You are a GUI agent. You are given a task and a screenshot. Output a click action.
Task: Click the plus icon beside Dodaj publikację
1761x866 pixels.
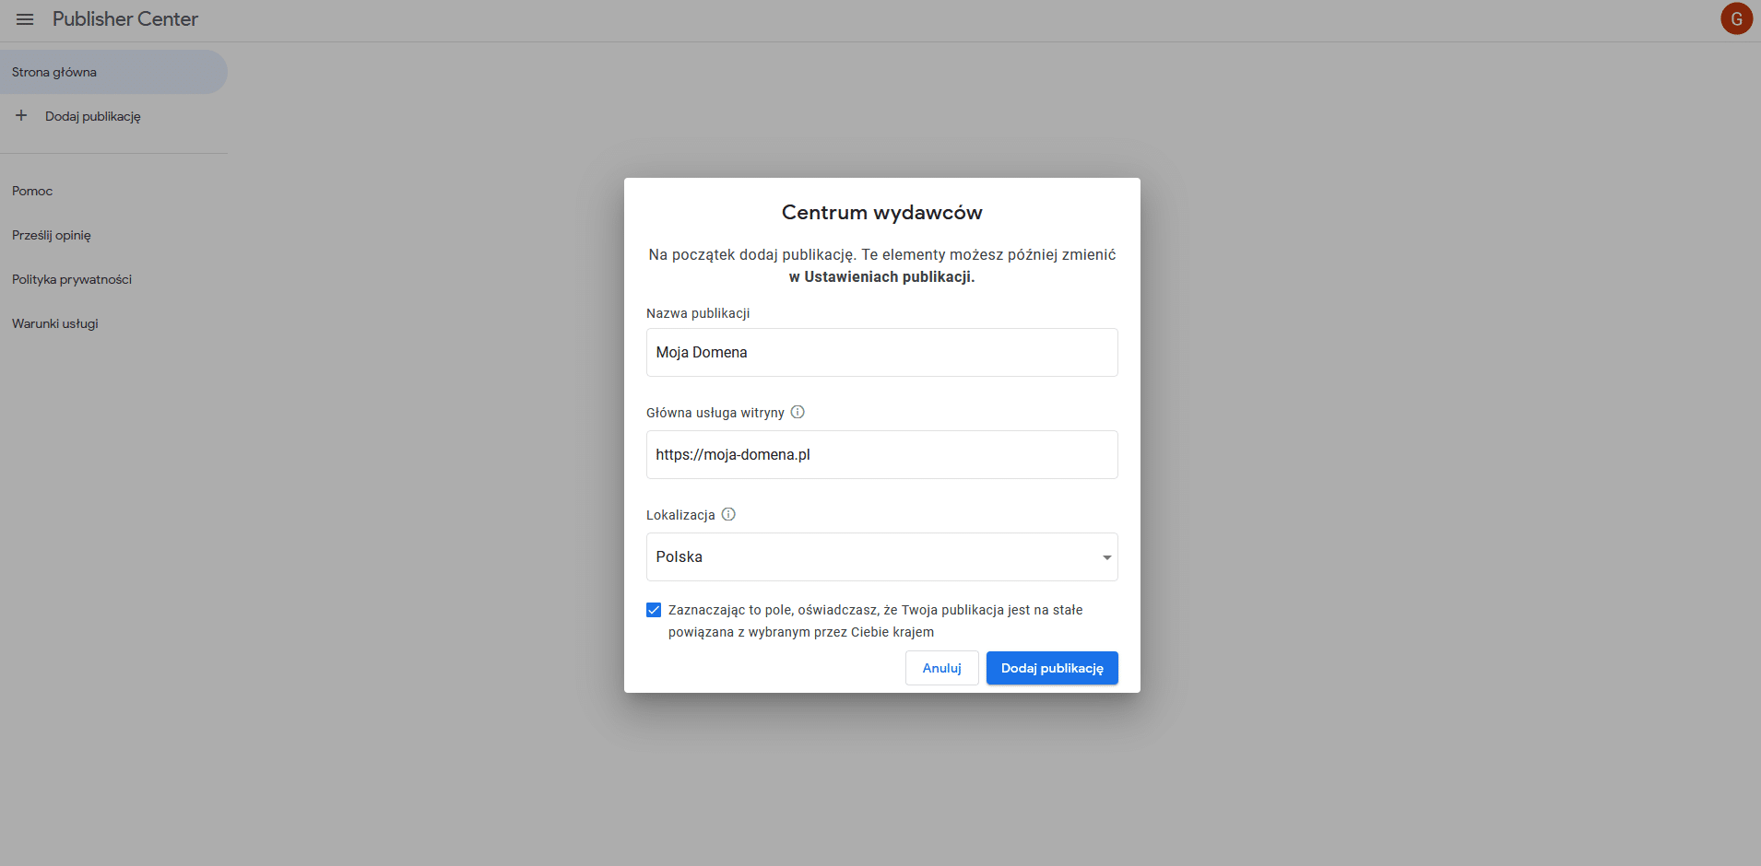(x=21, y=116)
